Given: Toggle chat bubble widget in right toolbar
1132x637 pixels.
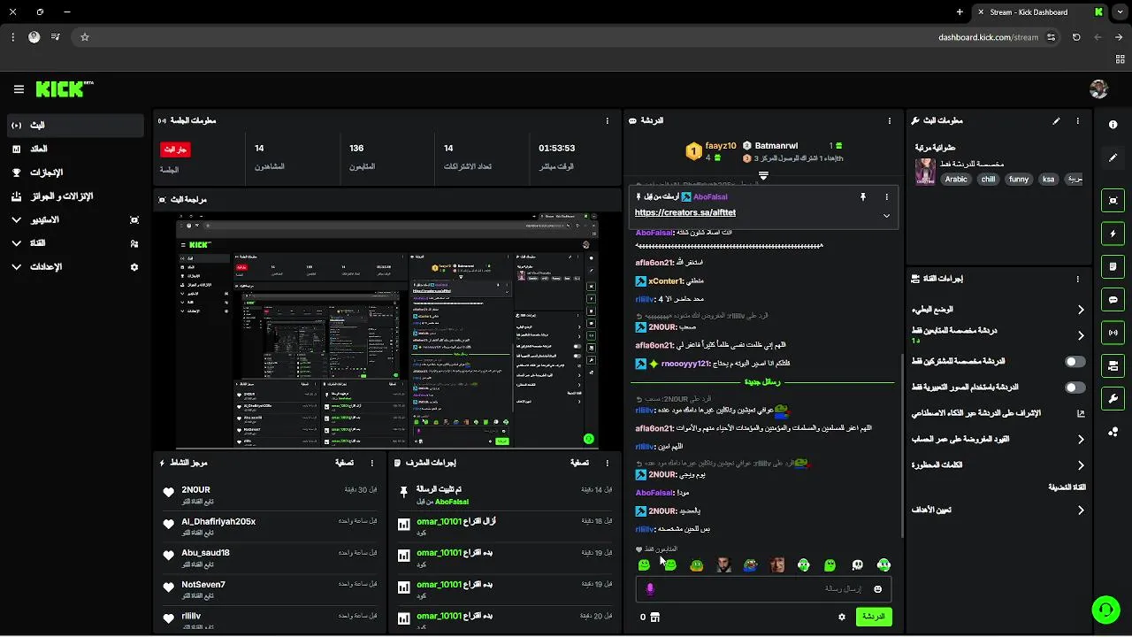Looking at the screenshot, I should [1113, 300].
